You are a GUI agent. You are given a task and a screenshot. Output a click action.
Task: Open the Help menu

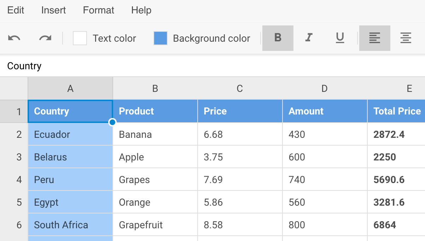pyautogui.click(x=141, y=10)
